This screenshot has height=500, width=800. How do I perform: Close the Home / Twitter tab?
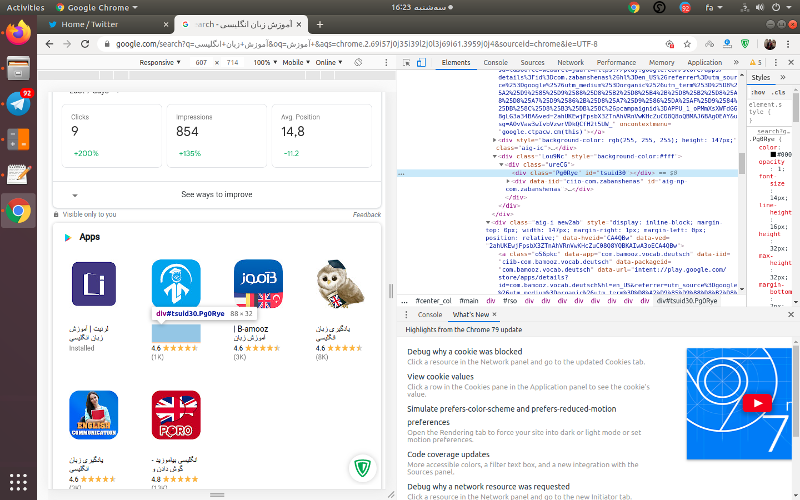166,24
